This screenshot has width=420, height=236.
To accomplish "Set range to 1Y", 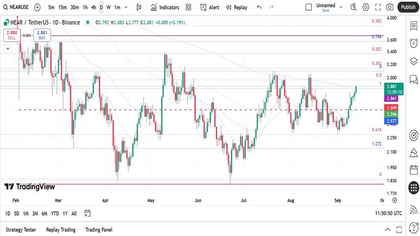I will (x=65, y=213).
